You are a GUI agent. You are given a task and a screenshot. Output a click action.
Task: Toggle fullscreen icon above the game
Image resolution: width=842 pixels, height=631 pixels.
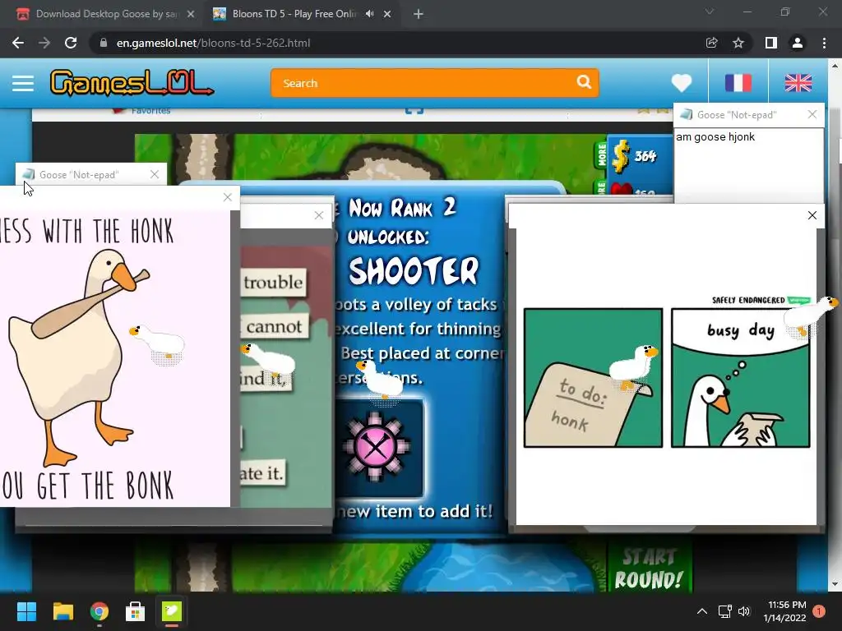[414, 110]
